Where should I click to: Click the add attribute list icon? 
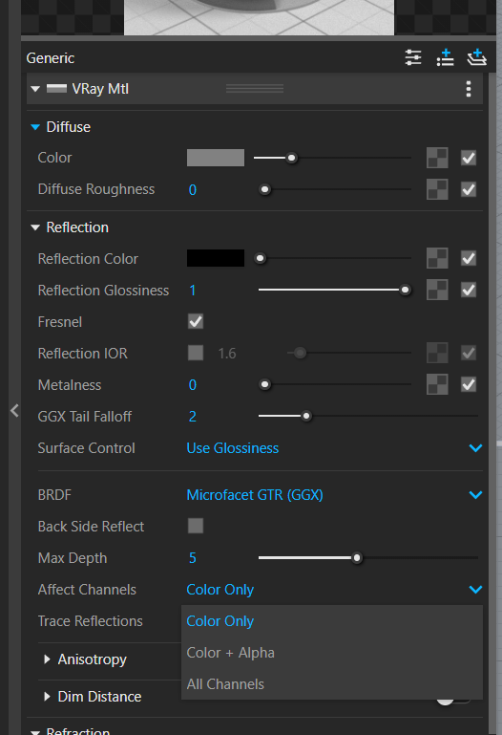pos(445,57)
